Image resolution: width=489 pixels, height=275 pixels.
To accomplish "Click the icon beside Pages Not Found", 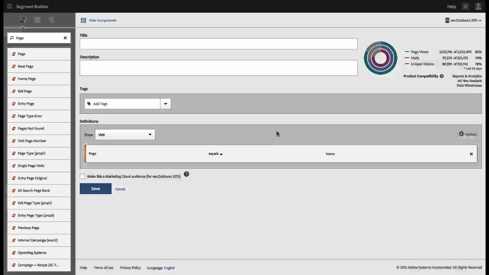I will [14, 128].
